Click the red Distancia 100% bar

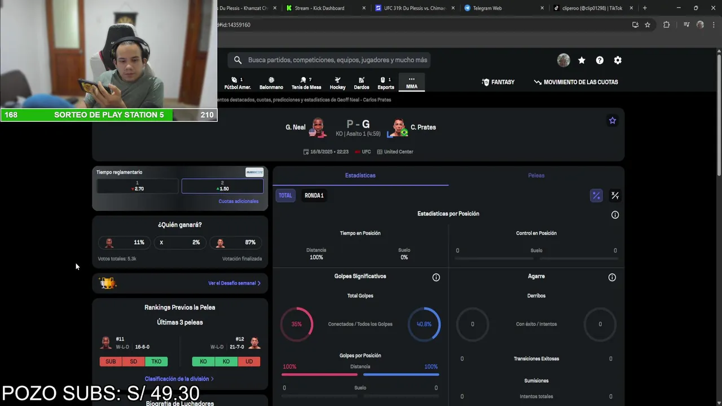(320, 374)
